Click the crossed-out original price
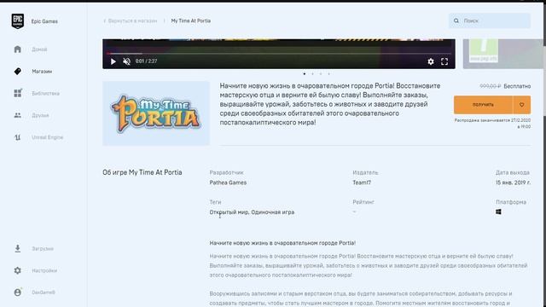 click(x=490, y=86)
